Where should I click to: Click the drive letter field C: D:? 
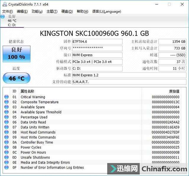pos(97,68)
